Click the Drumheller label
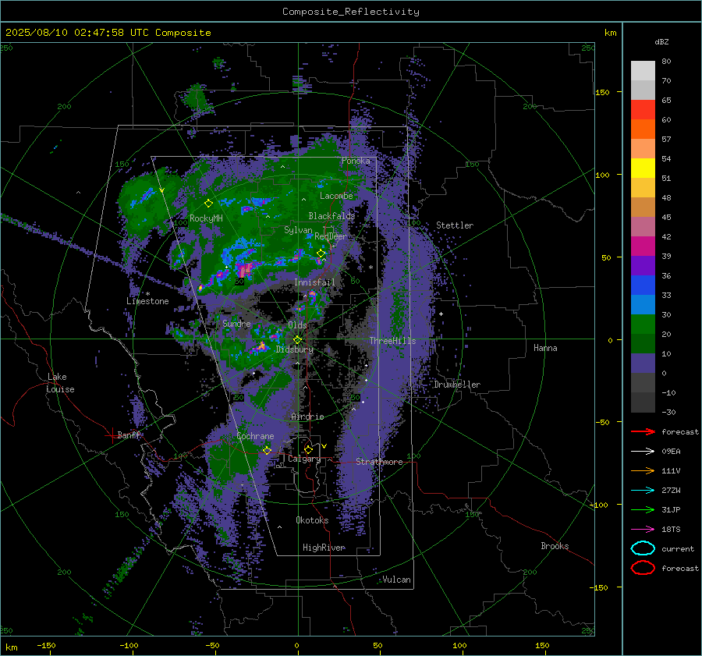The width and height of the screenshot is (702, 656). 457,385
